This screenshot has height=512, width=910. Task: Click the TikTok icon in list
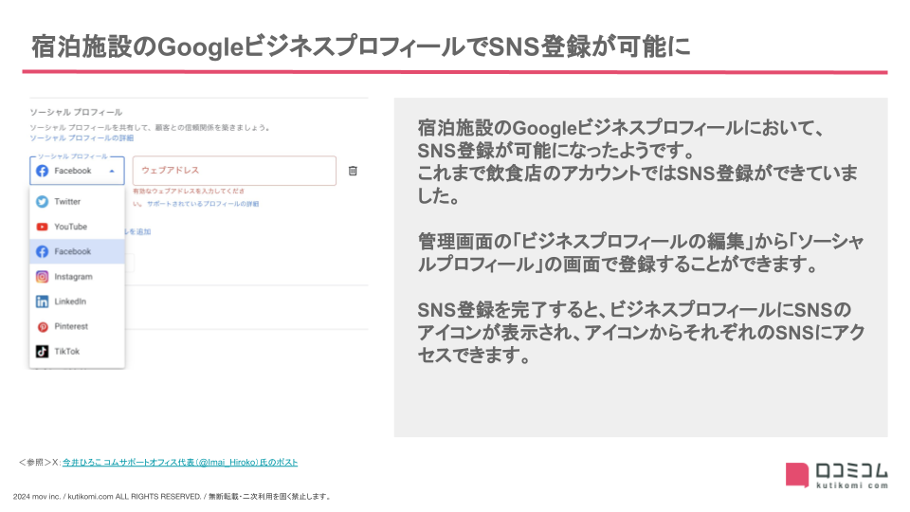[x=42, y=351]
